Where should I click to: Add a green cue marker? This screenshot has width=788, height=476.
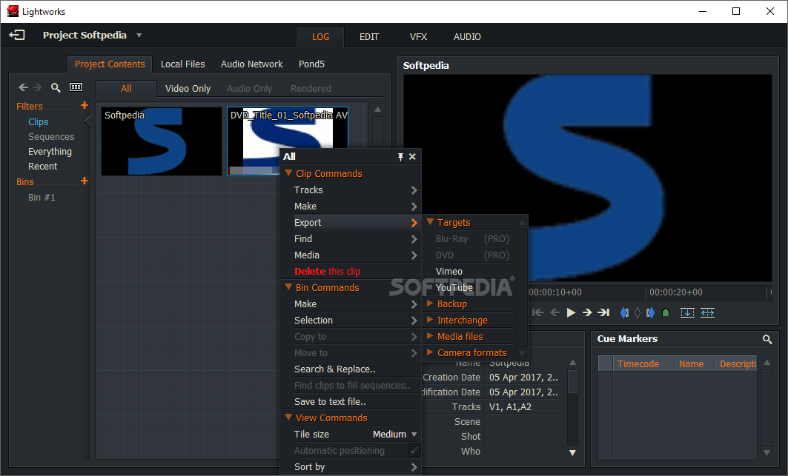click(666, 312)
